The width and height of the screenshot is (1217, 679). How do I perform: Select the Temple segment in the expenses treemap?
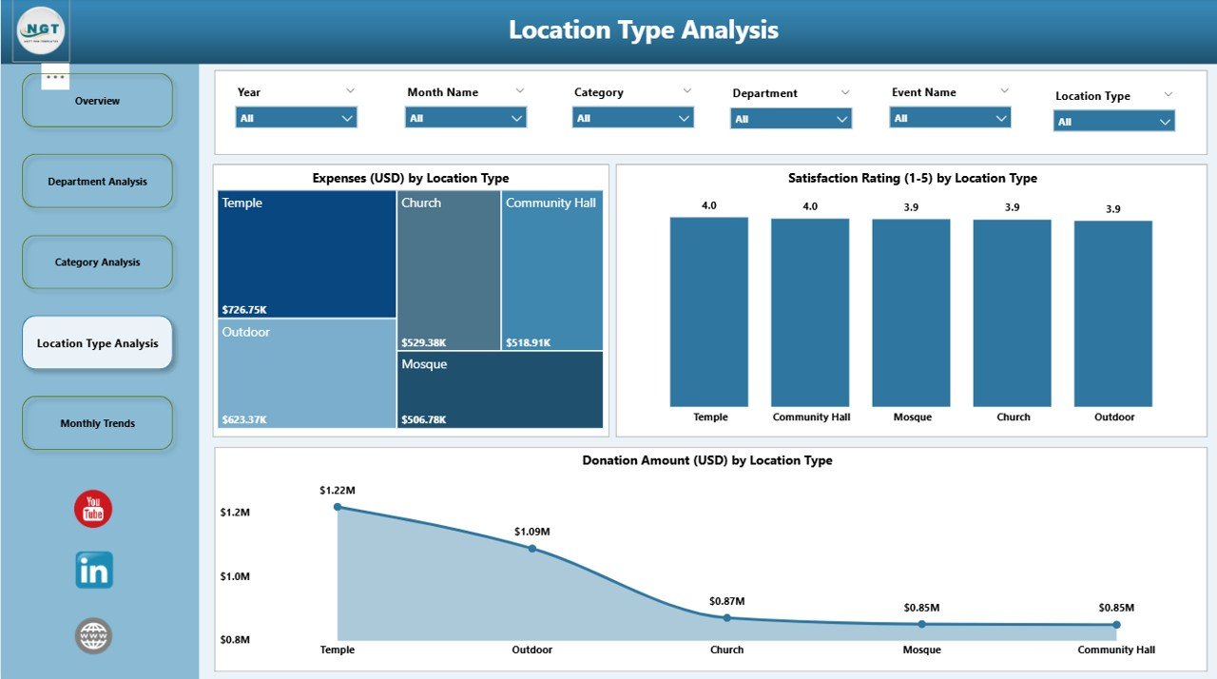click(304, 252)
